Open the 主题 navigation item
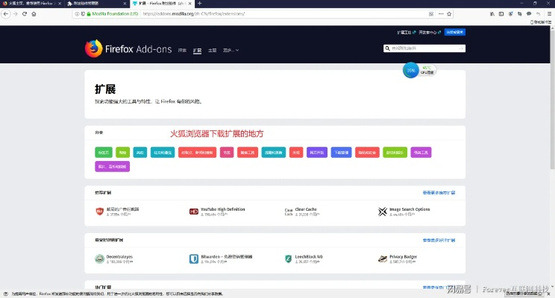 (x=212, y=50)
